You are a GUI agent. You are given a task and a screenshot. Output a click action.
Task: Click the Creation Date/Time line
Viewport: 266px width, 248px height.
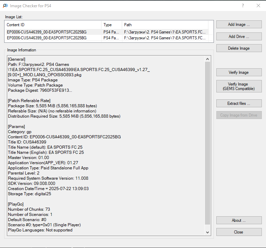point(48,189)
